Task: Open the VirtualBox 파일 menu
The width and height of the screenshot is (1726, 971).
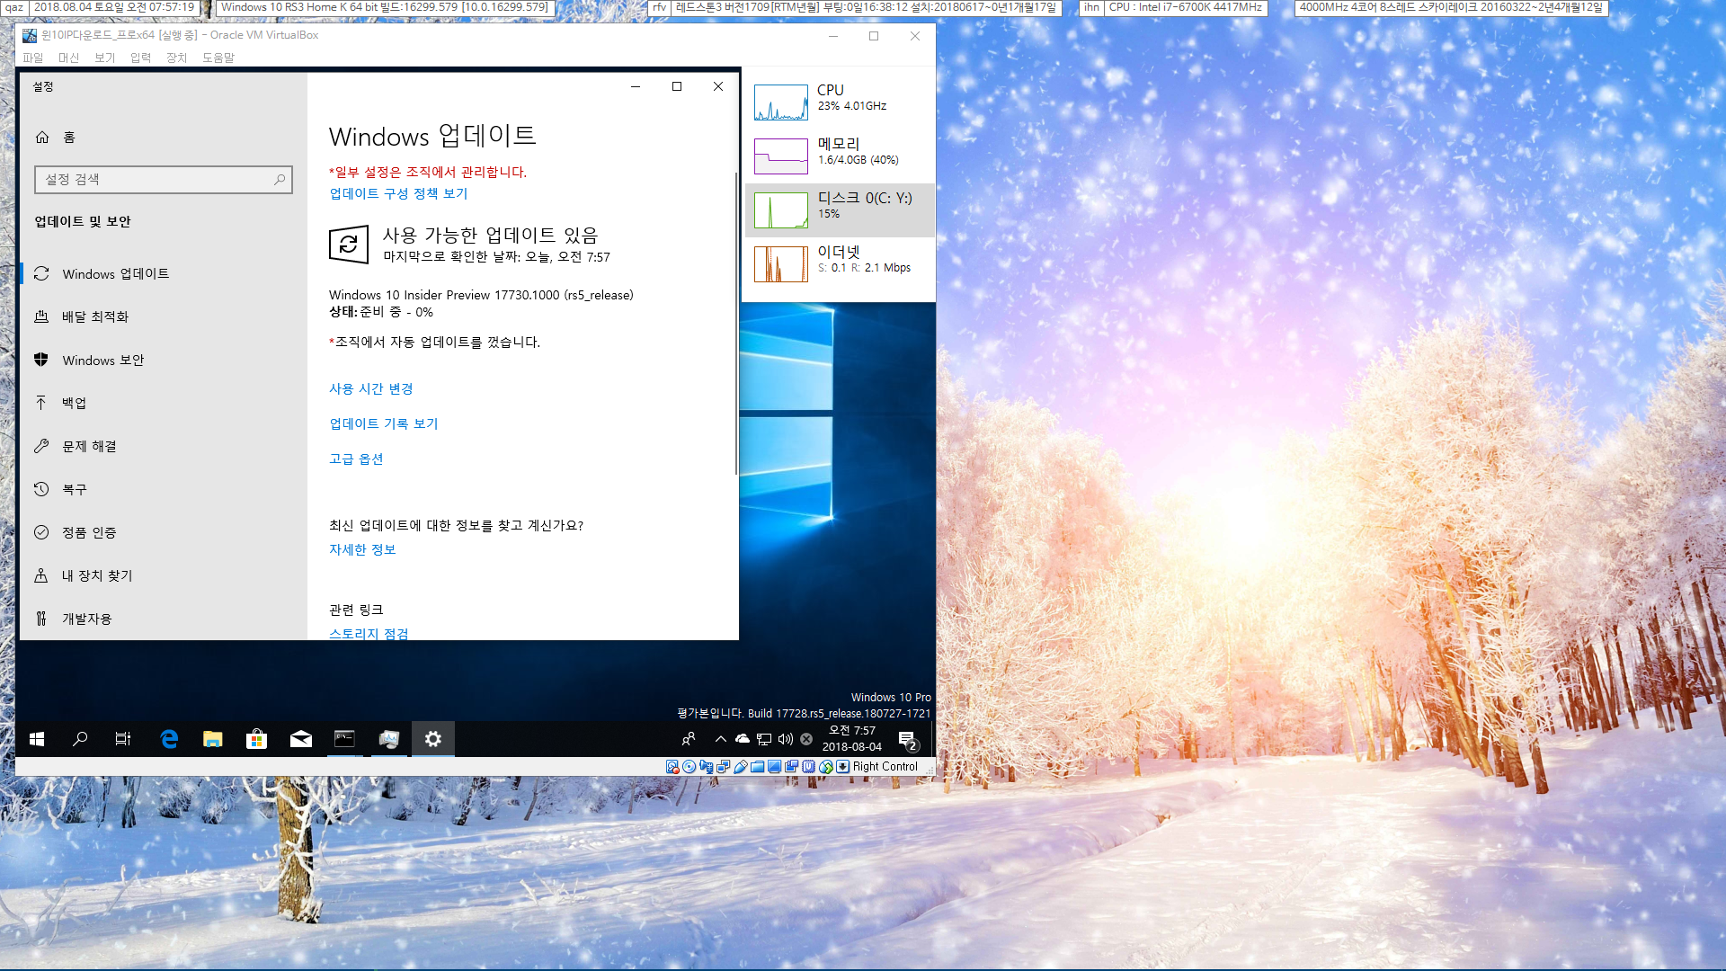Action: pos(33,58)
